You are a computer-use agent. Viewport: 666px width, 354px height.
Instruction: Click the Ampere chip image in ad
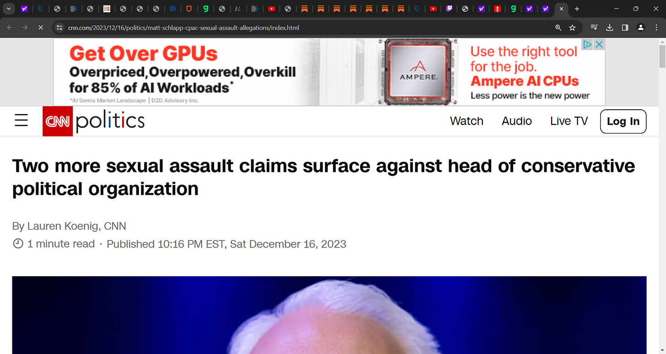[418, 72]
